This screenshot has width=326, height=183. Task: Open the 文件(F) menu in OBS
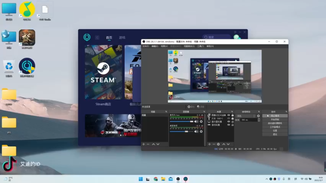click(x=145, y=46)
